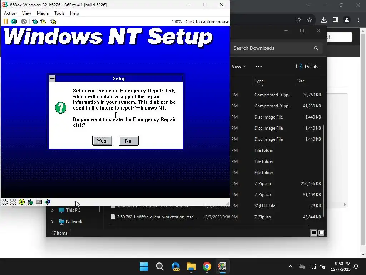
Task: Open the Setup dialog system menu box
Action: click(x=52, y=78)
